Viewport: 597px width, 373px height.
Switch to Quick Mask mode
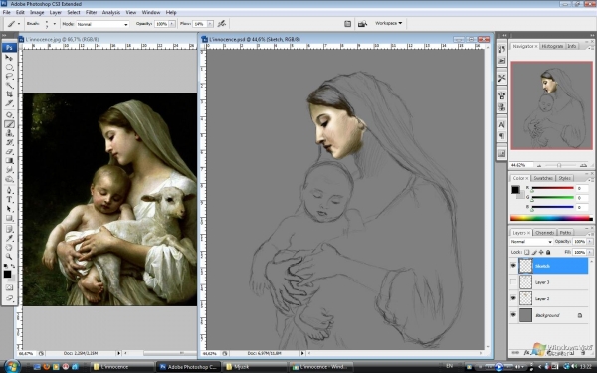[9, 288]
